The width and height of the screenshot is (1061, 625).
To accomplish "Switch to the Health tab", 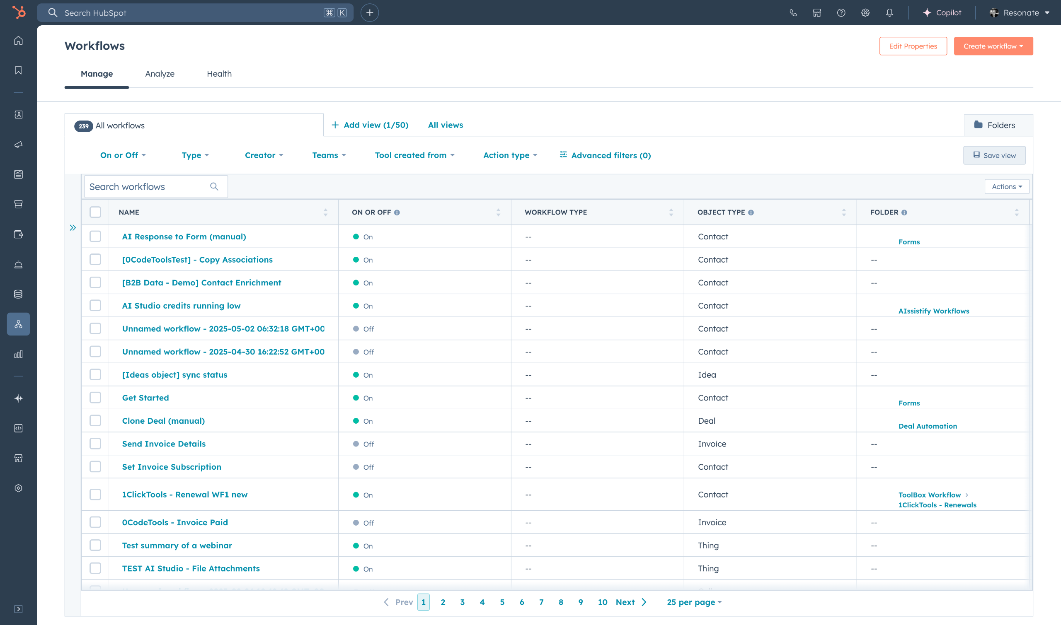I will click(x=219, y=74).
